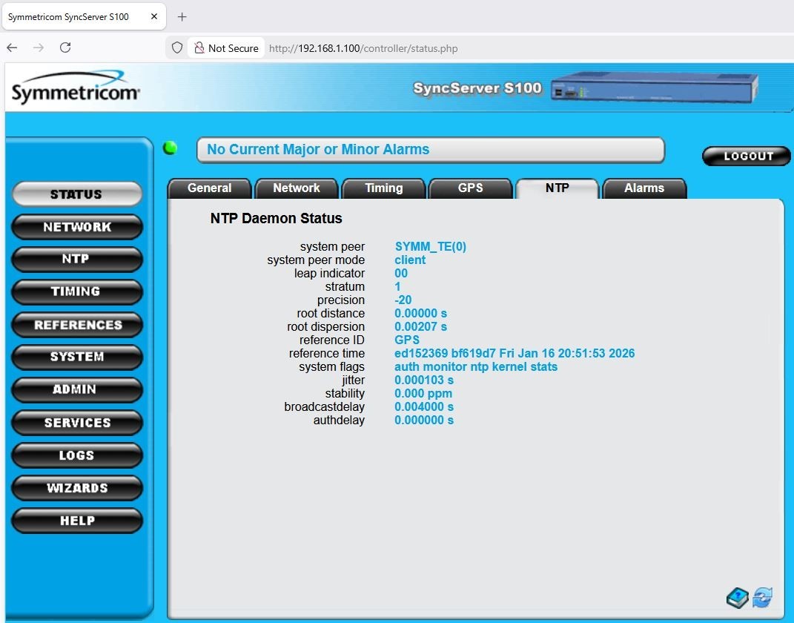Click the broadcastdelay label

point(324,406)
